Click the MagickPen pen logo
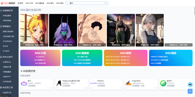The width and height of the screenshot is (195, 97). tap(128, 83)
